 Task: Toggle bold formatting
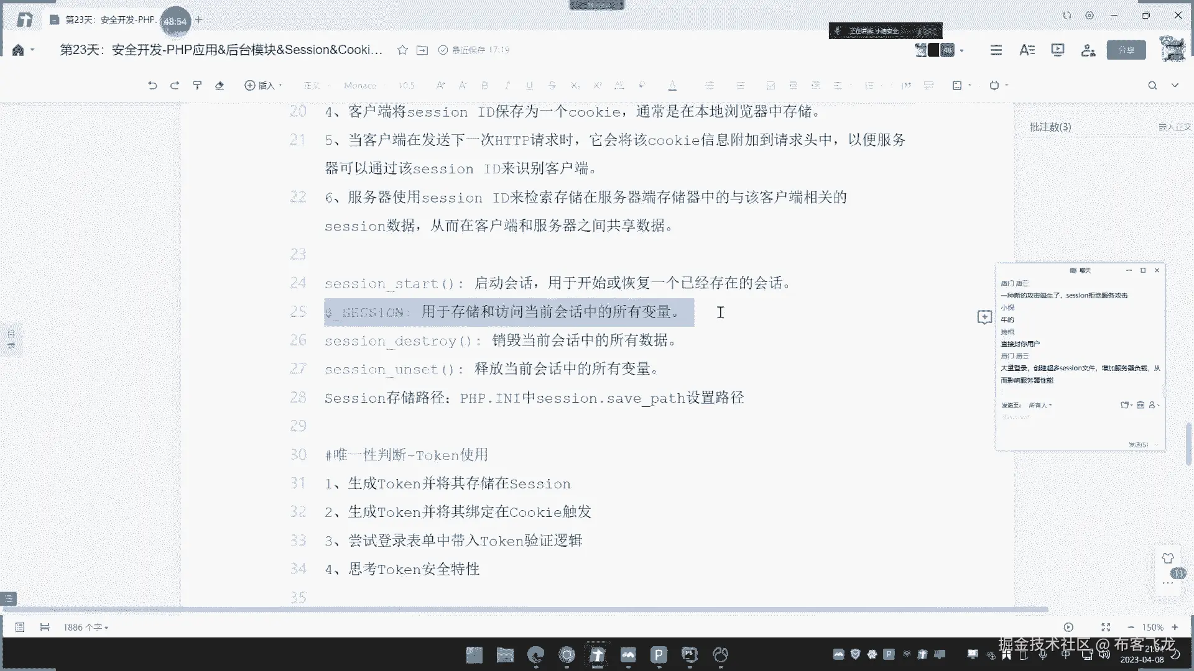click(x=484, y=85)
